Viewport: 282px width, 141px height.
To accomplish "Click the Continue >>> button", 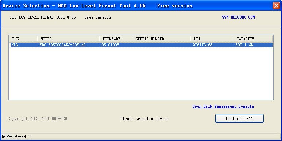I will [239, 118].
